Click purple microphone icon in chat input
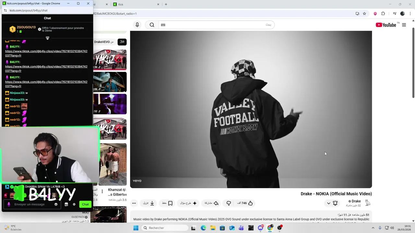The height and width of the screenshot is (233, 415). [9, 205]
